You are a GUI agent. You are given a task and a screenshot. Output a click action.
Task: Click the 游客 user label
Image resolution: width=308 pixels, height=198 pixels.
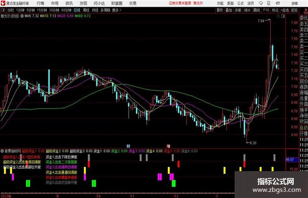[x=295, y=3]
